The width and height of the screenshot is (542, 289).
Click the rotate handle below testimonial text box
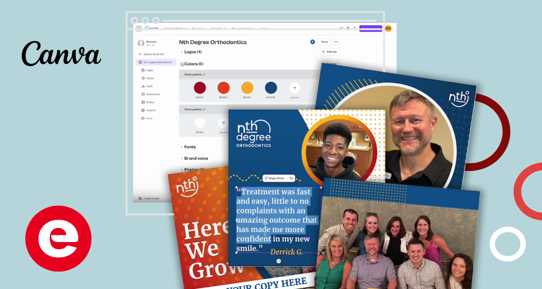click(x=279, y=261)
